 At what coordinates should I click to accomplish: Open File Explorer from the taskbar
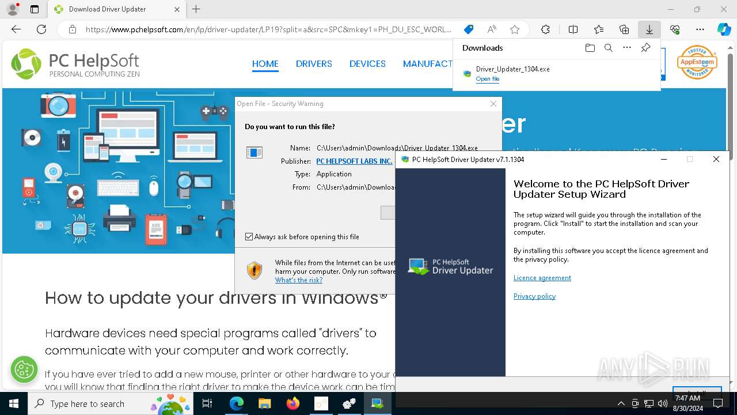coord(265,403)
